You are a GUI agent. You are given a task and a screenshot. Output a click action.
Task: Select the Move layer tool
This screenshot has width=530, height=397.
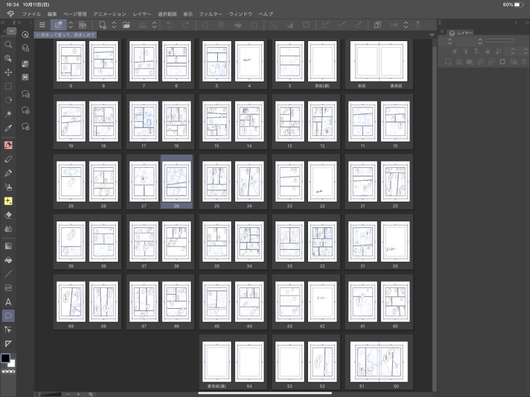8,72
